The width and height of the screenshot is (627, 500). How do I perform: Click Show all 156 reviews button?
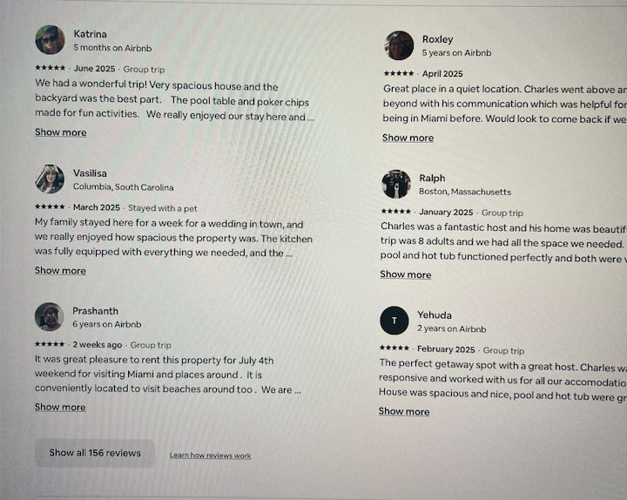click(x=95, y=453)
